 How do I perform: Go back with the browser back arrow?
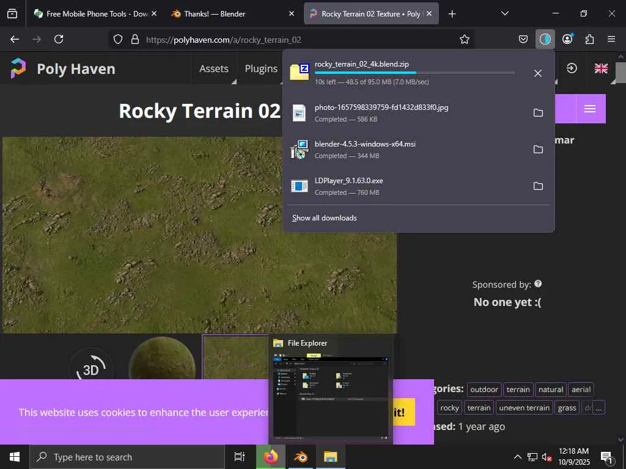coord(15,39)
